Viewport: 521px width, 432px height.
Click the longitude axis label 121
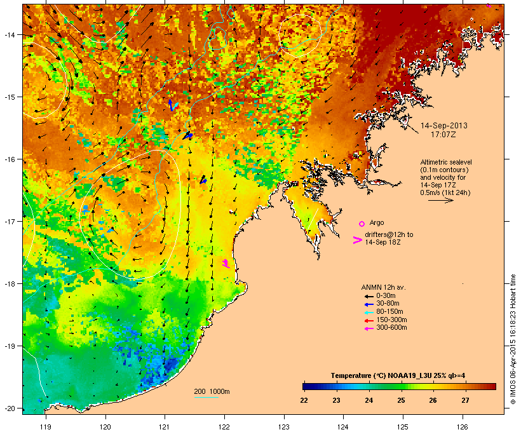(x=165, y=427)
